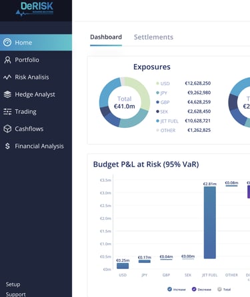Click the Financial Analysis dollar icon

[7, 146]
